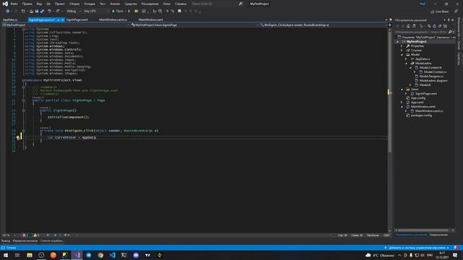Screen dimensions: 463x260
Task: Open the Debug configuration dropdown
Action: 74,12
